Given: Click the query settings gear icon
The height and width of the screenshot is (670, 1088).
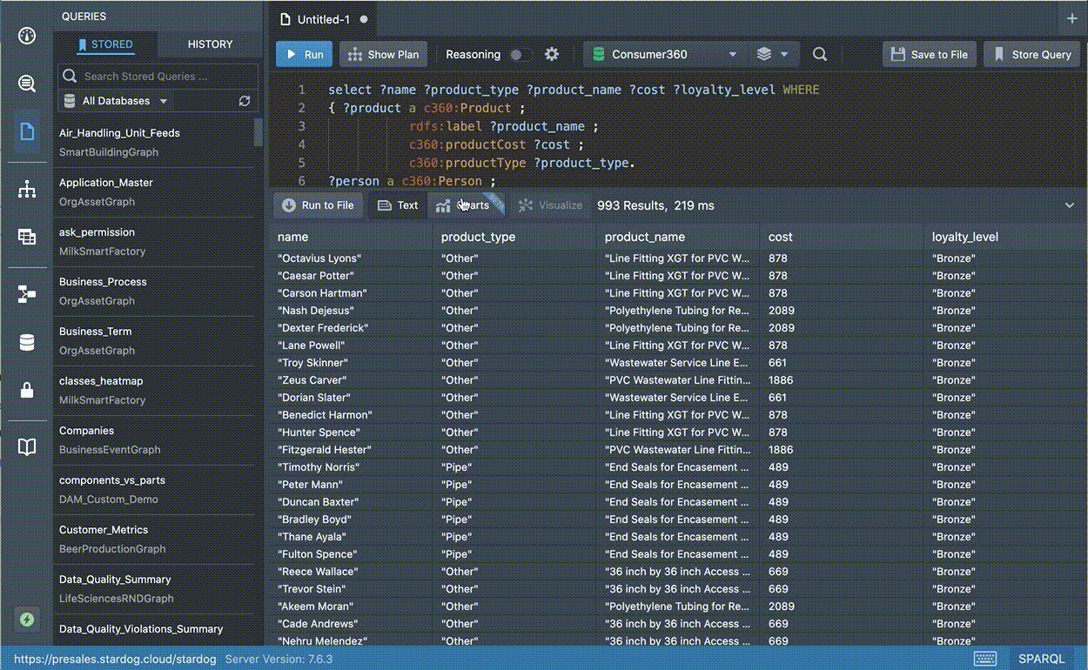Looking at the screenshot, I should [552, 54].
